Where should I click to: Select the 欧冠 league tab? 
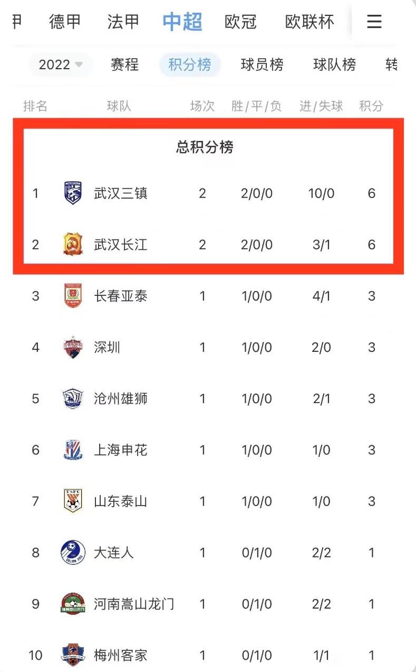[x=240, y=21]
